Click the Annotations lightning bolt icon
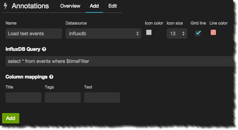The image size is (238, 130). pyautogui.click(x=6, y=6)
